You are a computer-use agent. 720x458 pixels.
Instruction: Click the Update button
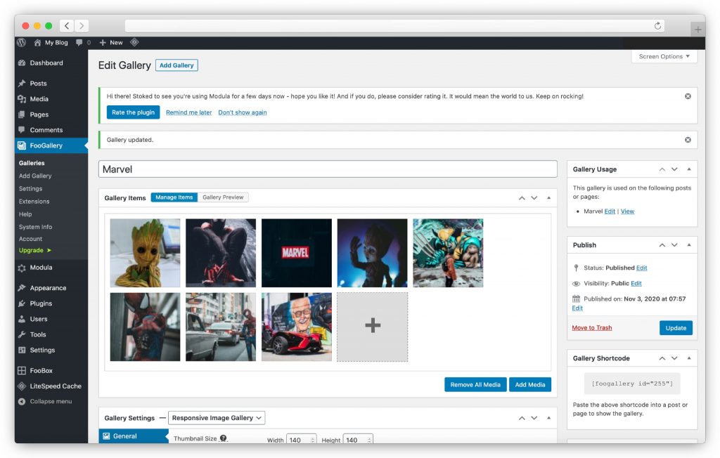pos(676,327)
